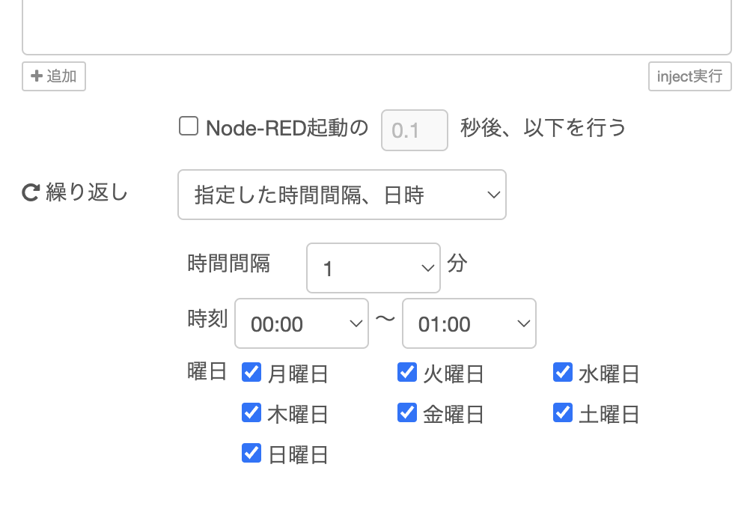Click the properties list box above 追加
747x512 pixels.
click(376, 27)
